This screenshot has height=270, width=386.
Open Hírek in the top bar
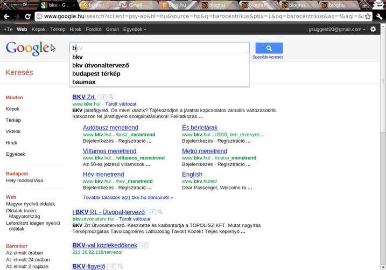(x=75, y=29)
